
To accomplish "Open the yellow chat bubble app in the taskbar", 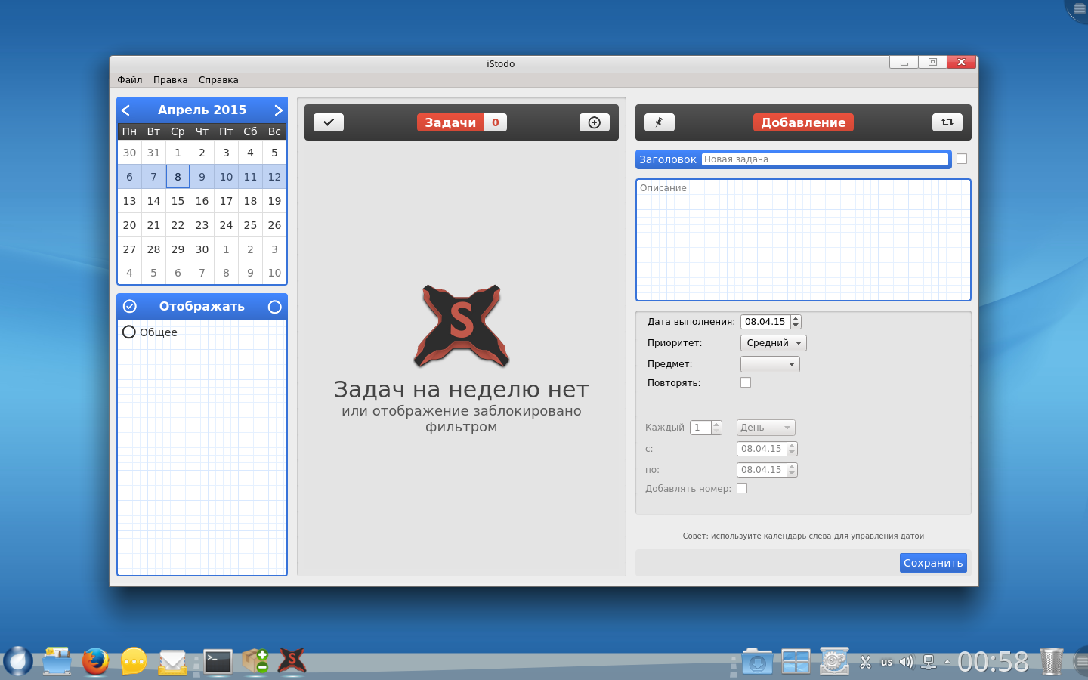I will 134,661.
